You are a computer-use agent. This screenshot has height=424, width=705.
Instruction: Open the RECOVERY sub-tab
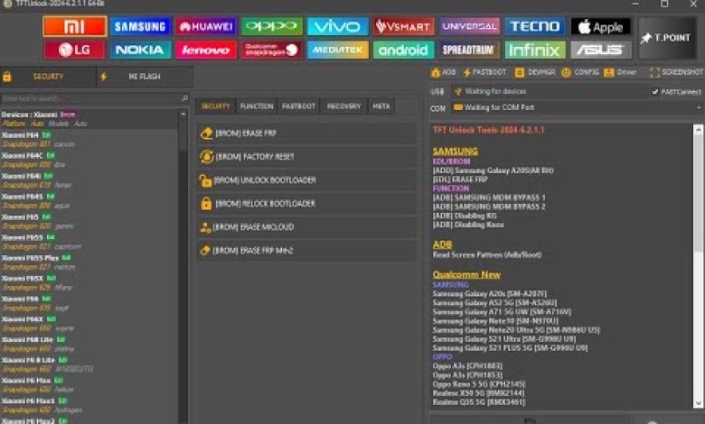tap(344, 106)
